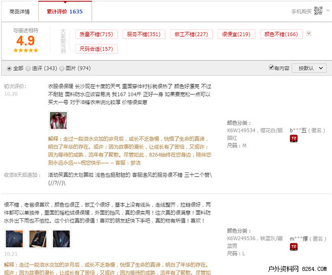Select the 追评 (343) radio button
The height and width of the screenshot is (275, 332).
coord(29,68)
